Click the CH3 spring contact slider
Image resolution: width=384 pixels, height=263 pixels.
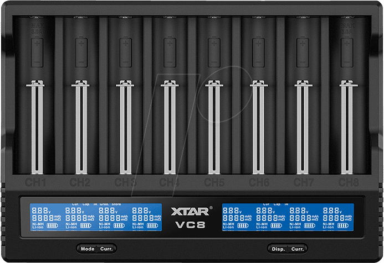pos(125,127)
